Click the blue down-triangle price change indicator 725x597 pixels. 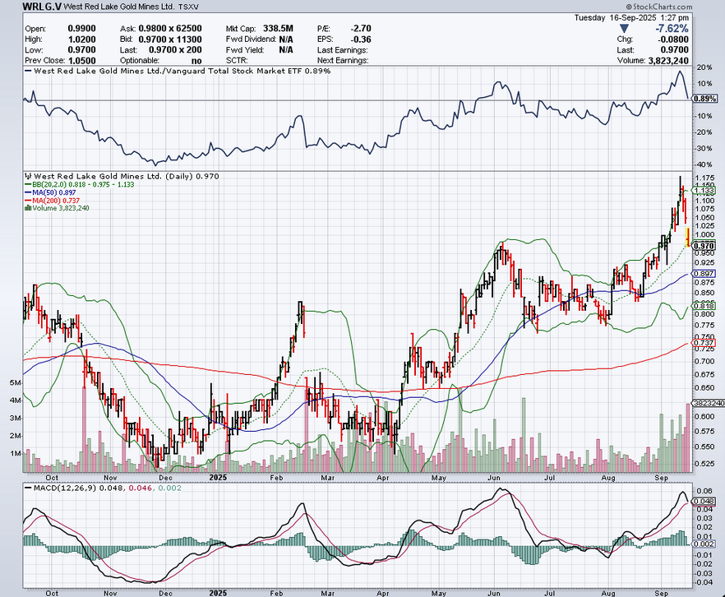point(624,27)
